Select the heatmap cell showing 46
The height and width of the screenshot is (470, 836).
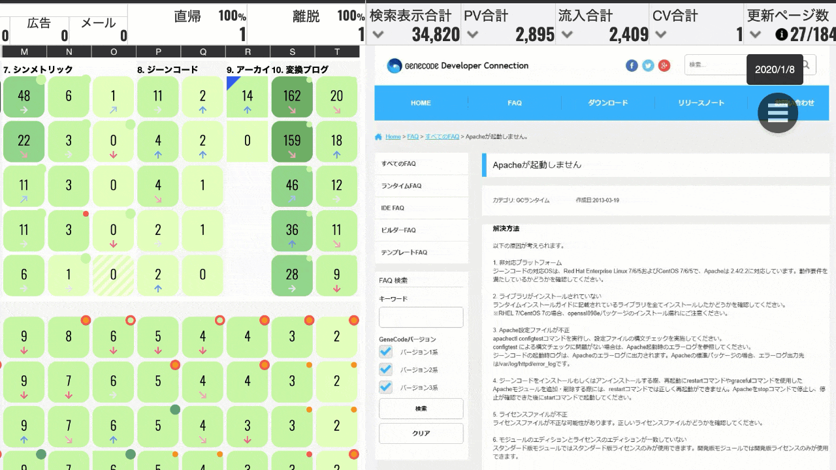pos(292,187)
